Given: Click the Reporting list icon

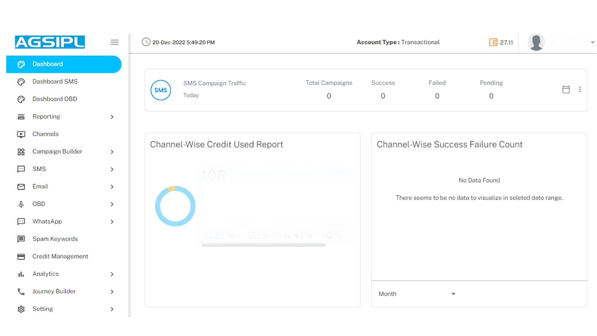Looking at the screenshot, I should 21,117.
